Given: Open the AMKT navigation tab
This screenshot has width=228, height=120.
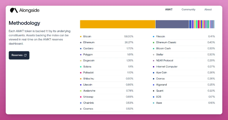Looking at the screenshot, I should (x=169, y=9).
